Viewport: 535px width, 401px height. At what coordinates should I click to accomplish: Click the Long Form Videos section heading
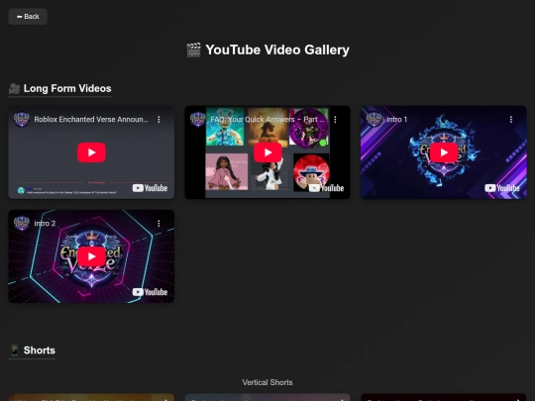click(60, 89)
